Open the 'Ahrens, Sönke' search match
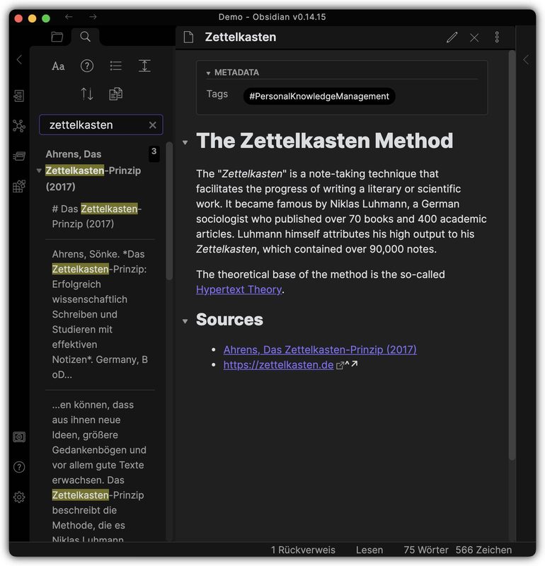Viewport: 545px width, 566px height. point(100,314)
